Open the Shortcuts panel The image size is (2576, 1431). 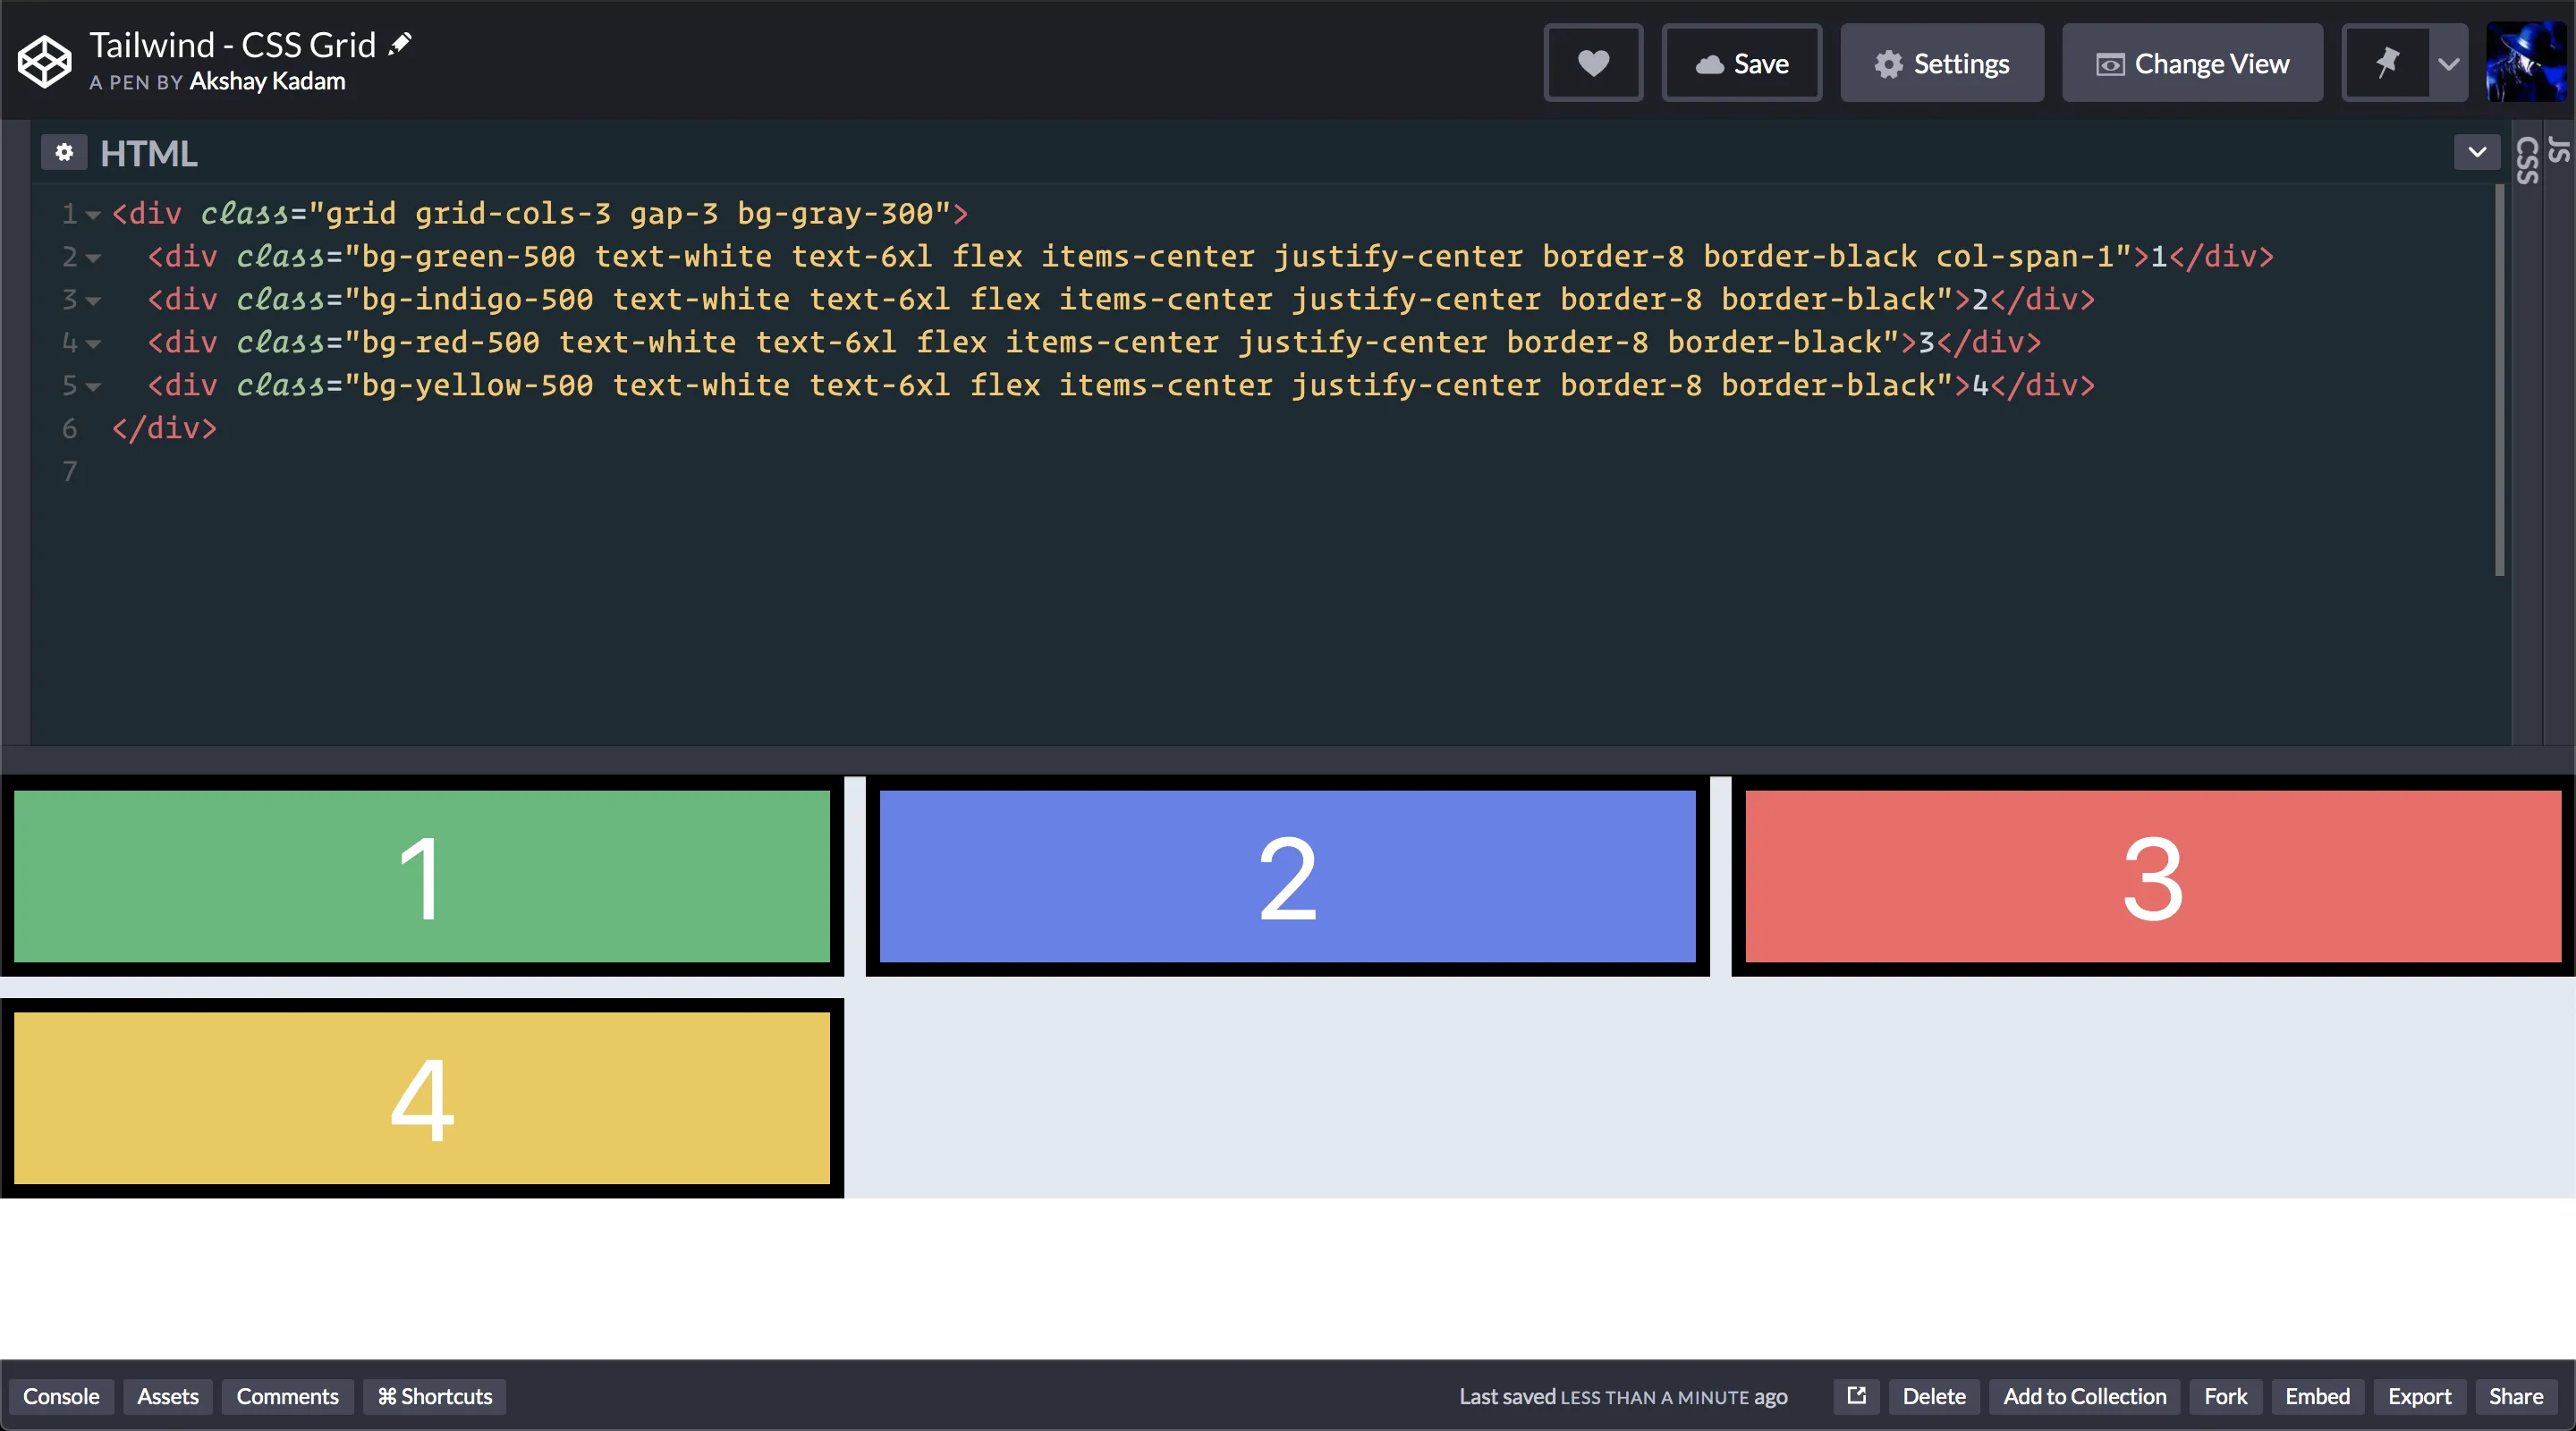click(x=434, y=1396)
